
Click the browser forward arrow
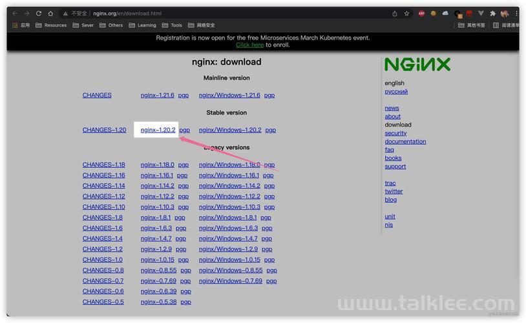pyautogui.click(x=27, y=14)
